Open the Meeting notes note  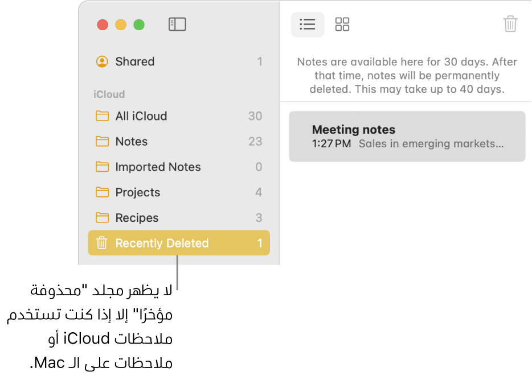pos(407,137)
